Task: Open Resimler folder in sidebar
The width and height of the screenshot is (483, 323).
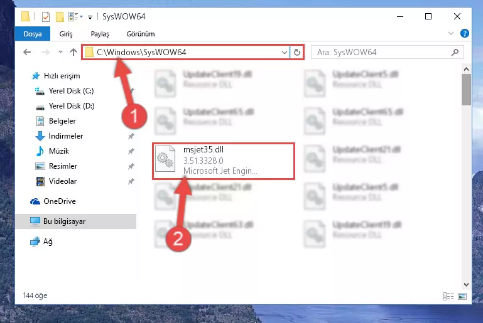Action: pos(63,166)
